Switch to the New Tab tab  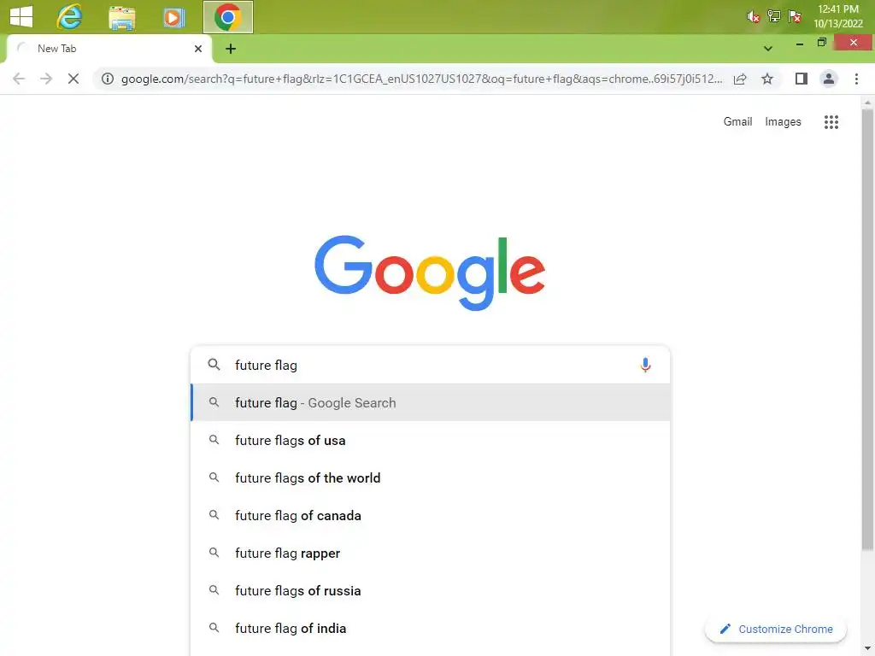(x=109, y=49)
